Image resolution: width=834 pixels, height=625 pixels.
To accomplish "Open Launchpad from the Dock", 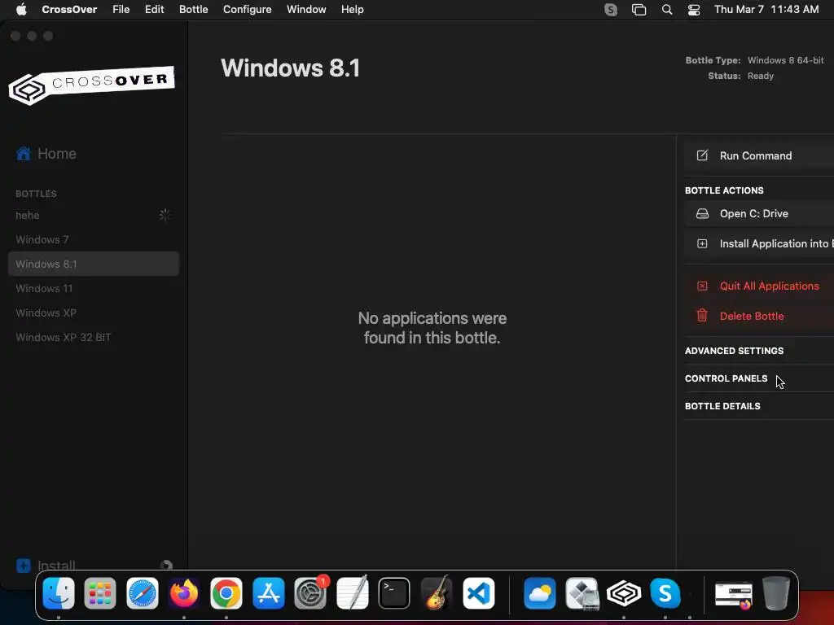I will (100, 593).
